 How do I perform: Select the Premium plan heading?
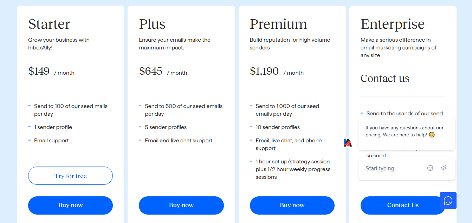[x=278, y=24]
